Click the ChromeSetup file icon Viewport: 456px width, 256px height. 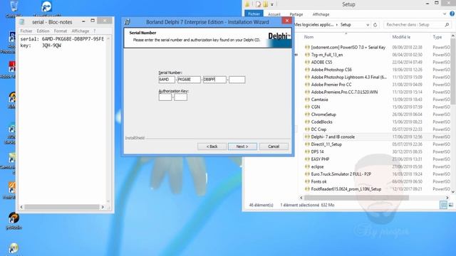coord(307,114)
